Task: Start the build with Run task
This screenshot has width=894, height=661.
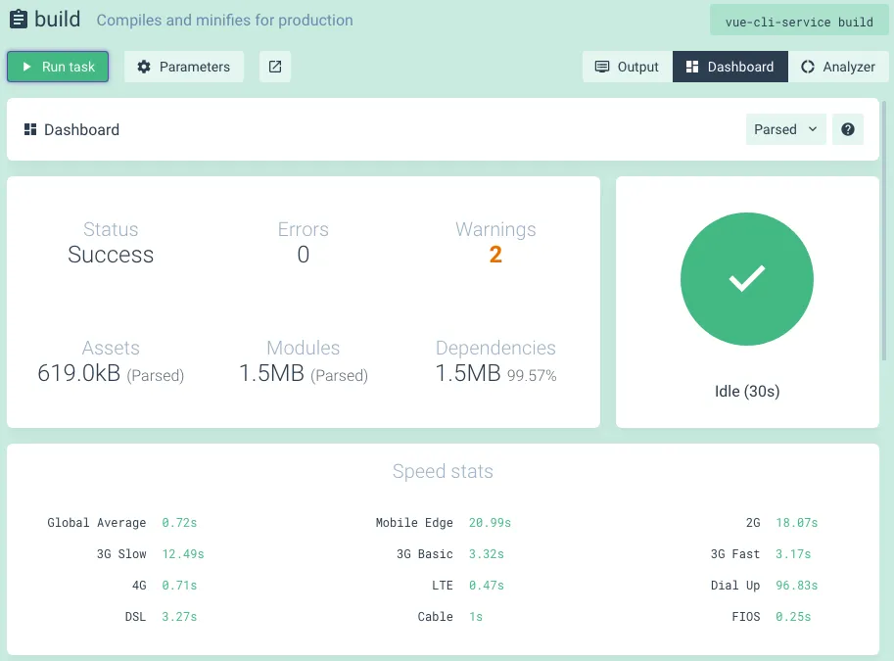Action: [58, 67]
